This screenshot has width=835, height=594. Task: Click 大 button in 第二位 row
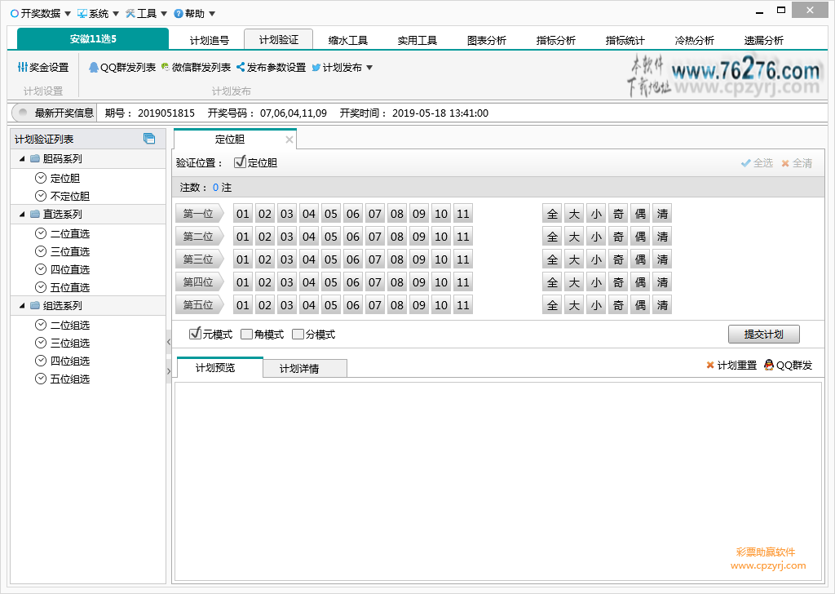coord(574,237)
